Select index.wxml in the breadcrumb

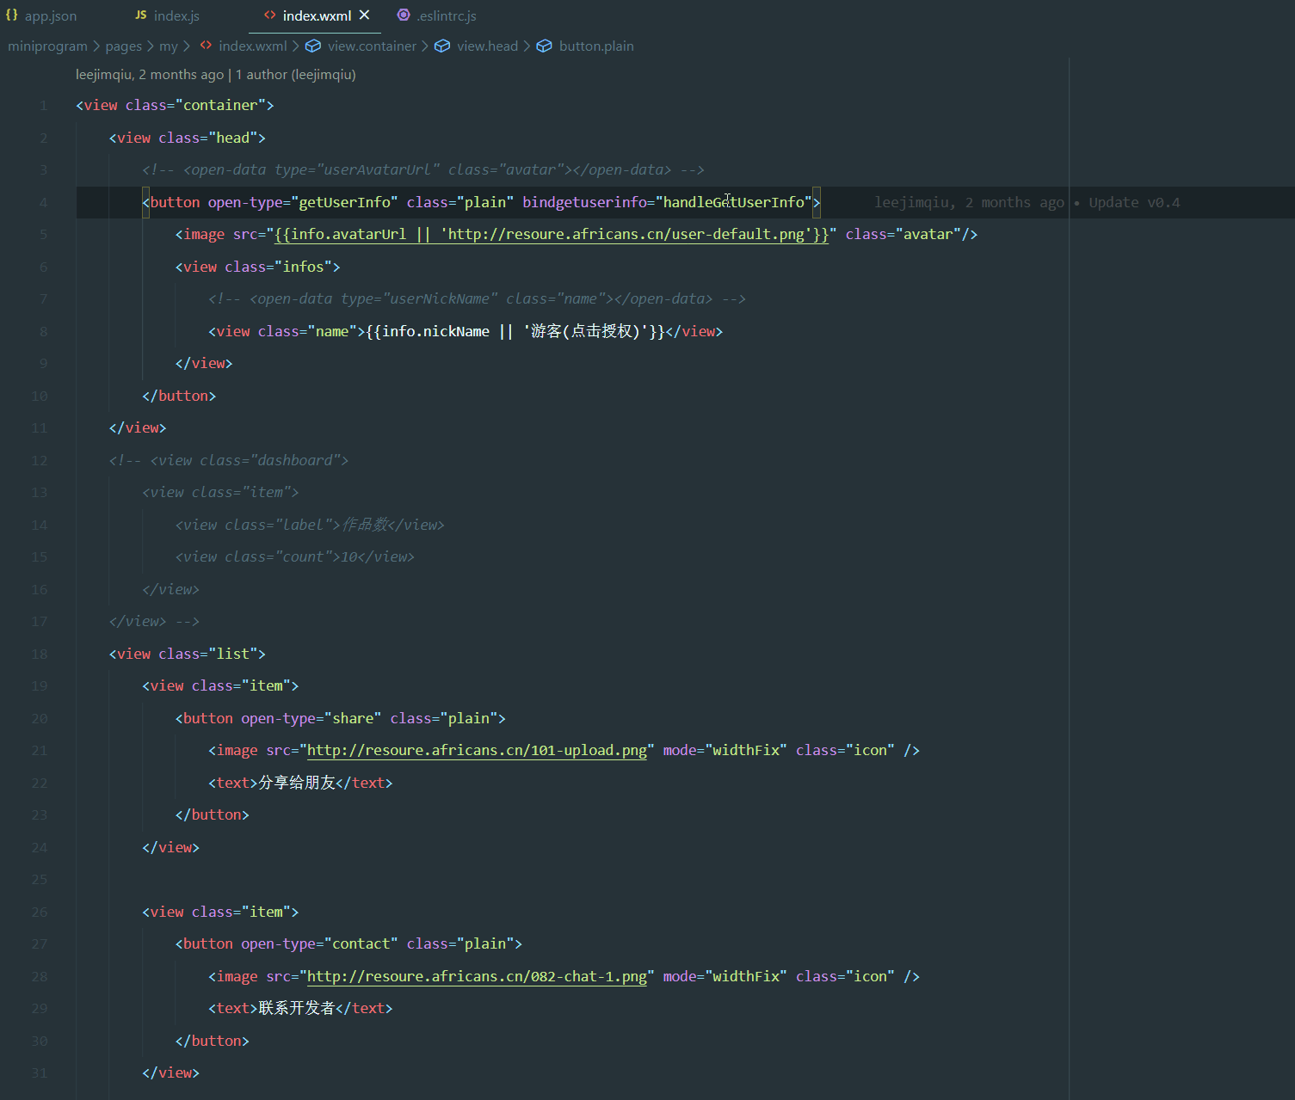[253, 46]
